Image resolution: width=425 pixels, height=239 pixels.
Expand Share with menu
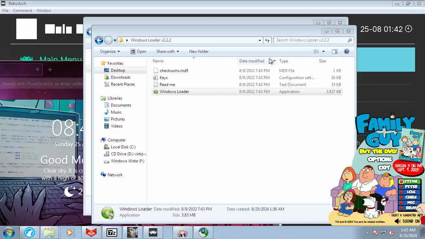coord(168,51)
